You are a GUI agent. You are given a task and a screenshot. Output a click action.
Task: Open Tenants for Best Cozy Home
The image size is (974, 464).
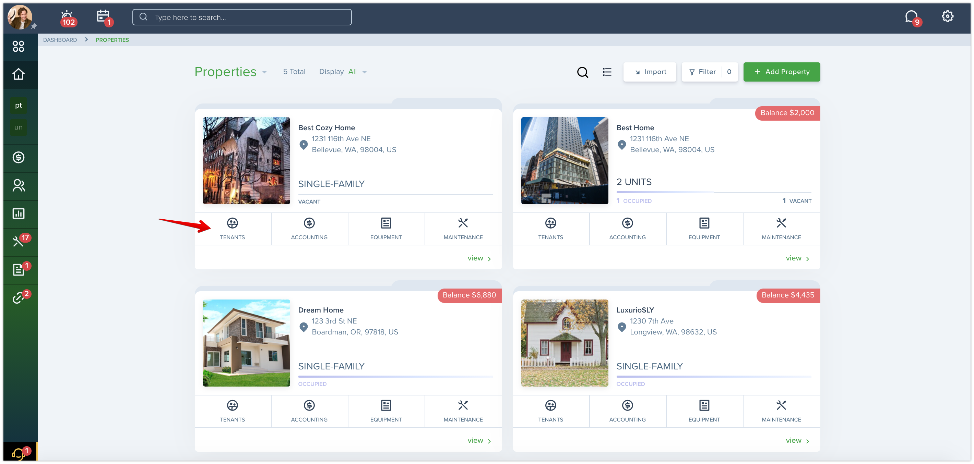click(233, 229)
